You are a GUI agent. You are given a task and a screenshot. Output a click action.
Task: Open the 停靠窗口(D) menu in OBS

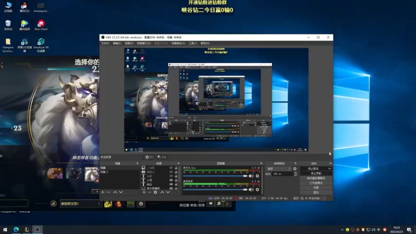pos(144,43)
